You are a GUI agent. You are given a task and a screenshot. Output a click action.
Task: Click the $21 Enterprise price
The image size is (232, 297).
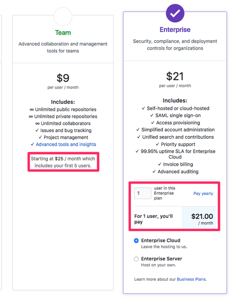[x=175, y=76]
